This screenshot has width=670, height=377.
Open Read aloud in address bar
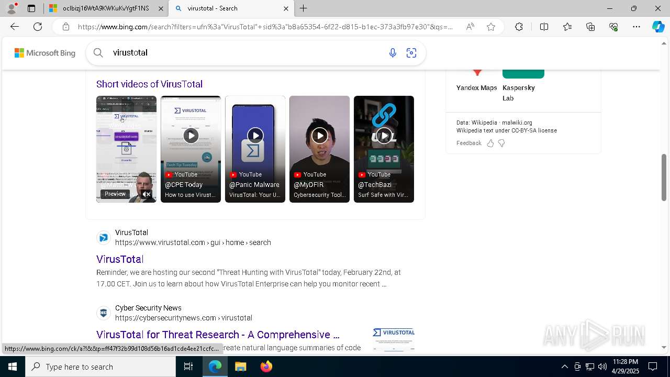(x=470, y=27)
